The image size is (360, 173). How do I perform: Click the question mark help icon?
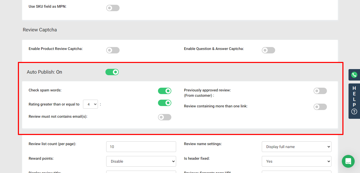pos(354,112)
